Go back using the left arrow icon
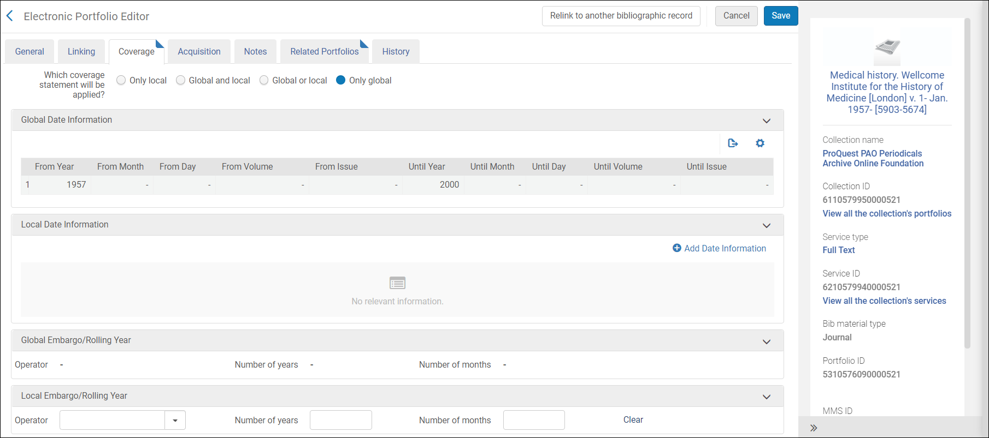The width and height of the screenshot is (989, 438). 10,16
